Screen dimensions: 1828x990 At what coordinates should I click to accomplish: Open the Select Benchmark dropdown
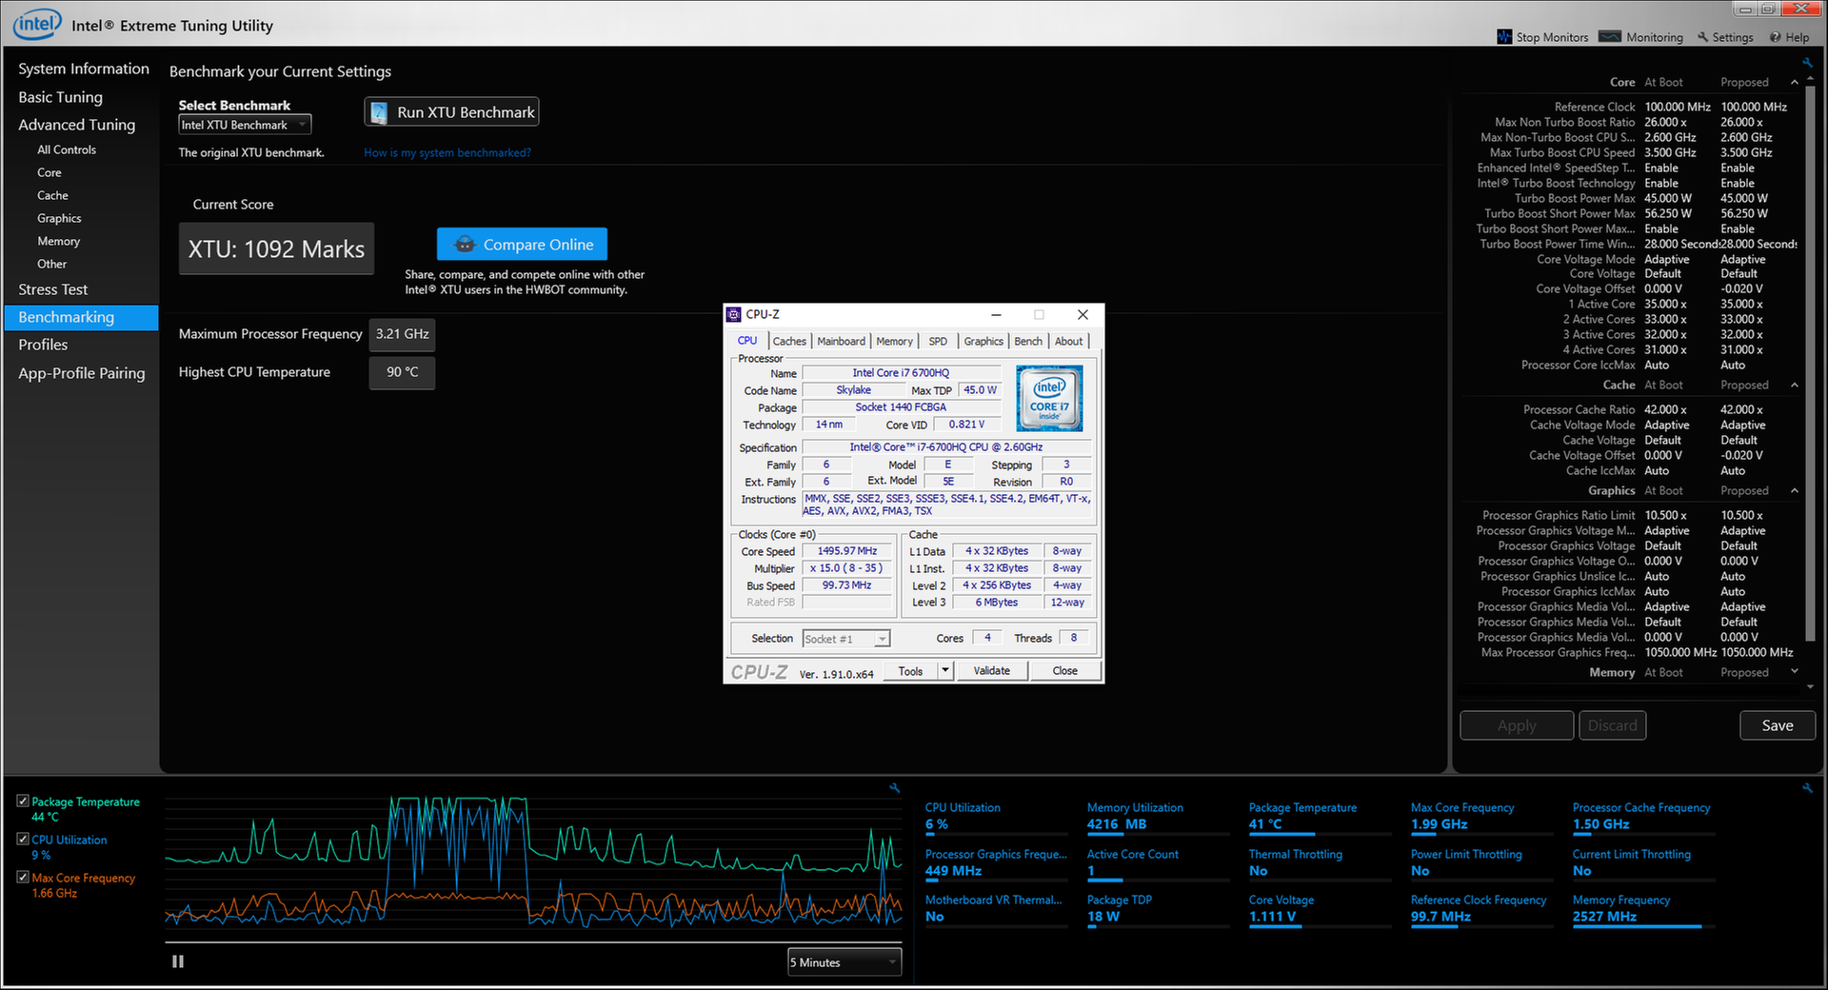coord(245,125)
